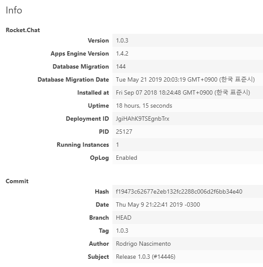Viewport: 263px width, 267px height.
Task: Click the Hash label
Action: tap(102, 191)
